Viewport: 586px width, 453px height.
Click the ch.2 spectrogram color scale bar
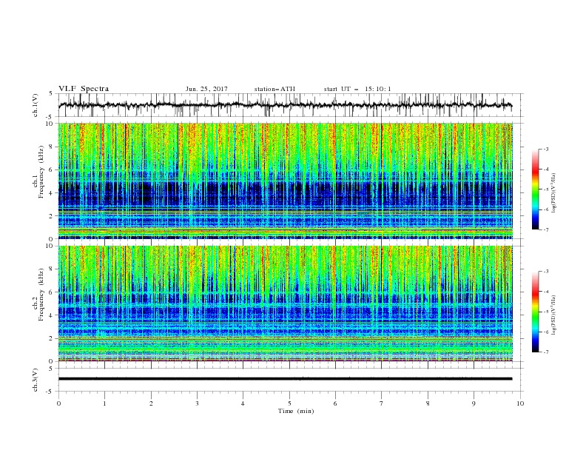coord(536,312)
